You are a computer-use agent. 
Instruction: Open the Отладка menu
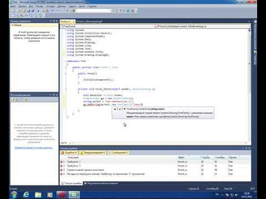click(x=50, y=7)
